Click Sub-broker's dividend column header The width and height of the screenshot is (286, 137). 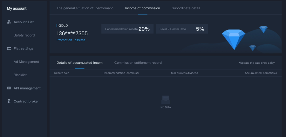point(184,73)
